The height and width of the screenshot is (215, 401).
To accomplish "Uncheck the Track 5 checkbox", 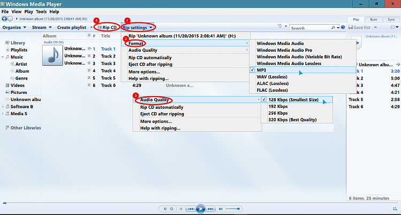I will pos(89,77).
